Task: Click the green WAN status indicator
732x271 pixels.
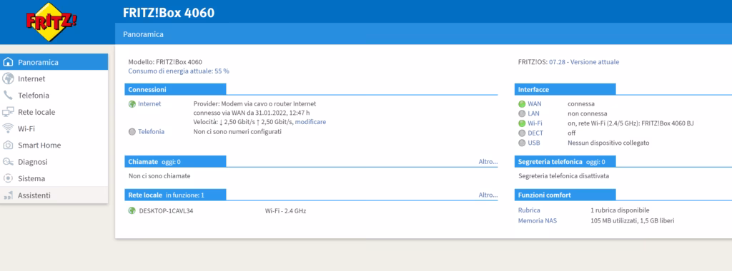Action: point(522,104)
